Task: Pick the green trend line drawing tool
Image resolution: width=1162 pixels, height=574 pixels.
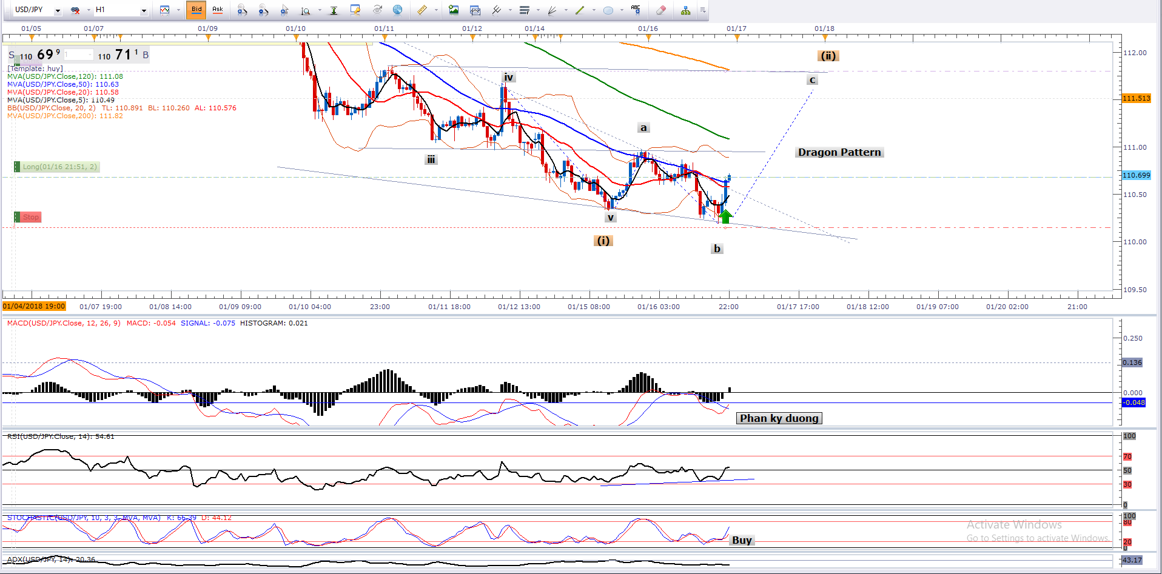Action: (x=580, y=10)
